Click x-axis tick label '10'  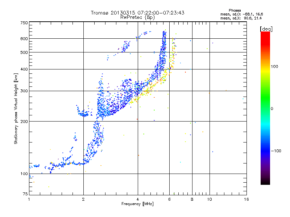(210, 199)
